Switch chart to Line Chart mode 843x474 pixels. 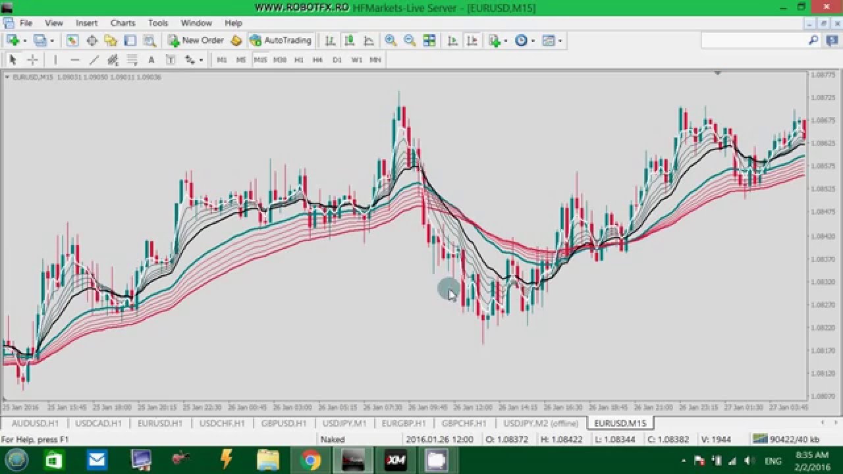coord(369,40)
